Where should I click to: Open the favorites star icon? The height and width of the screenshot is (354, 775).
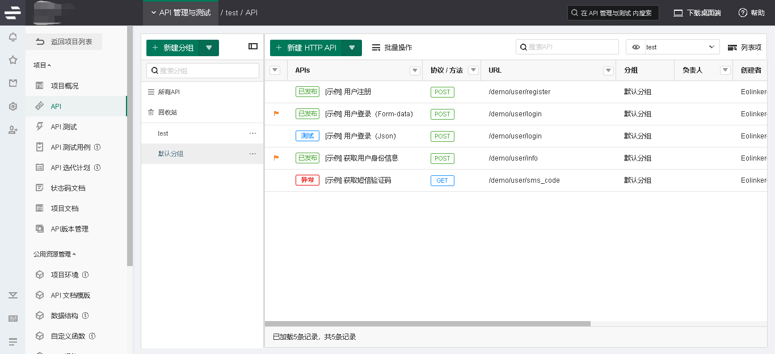coord(12,60)
